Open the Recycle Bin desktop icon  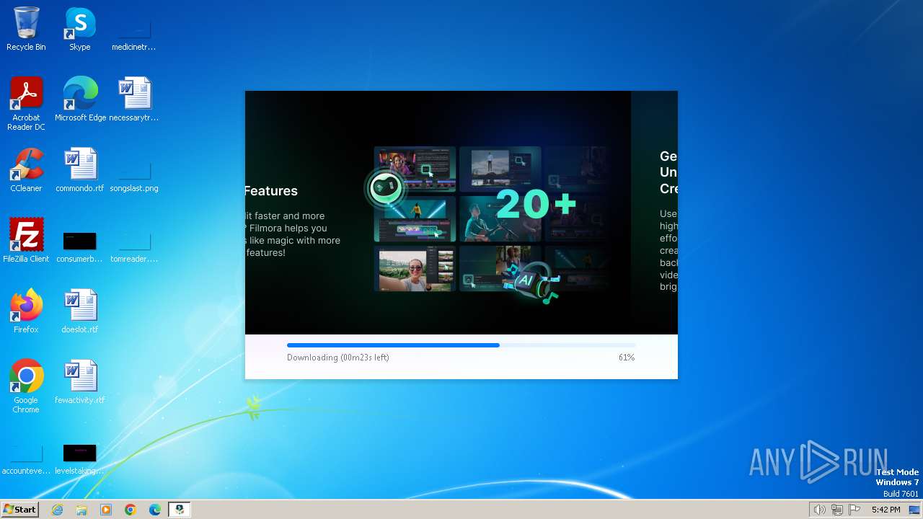pyautogui.click(x=26, y=29)
